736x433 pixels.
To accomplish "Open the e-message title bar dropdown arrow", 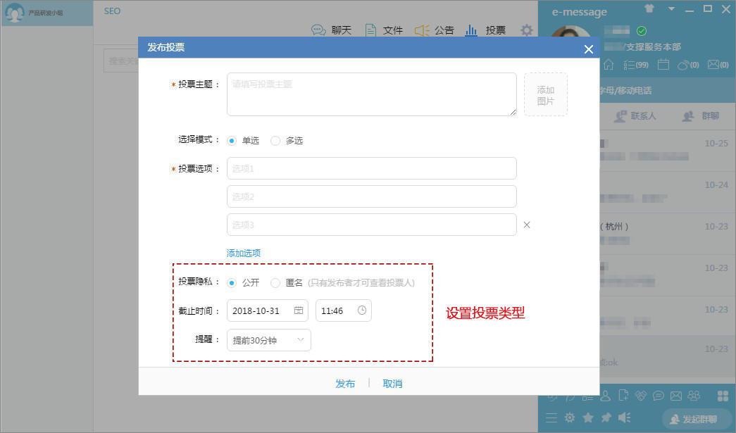I will click(x=671, y=8).
